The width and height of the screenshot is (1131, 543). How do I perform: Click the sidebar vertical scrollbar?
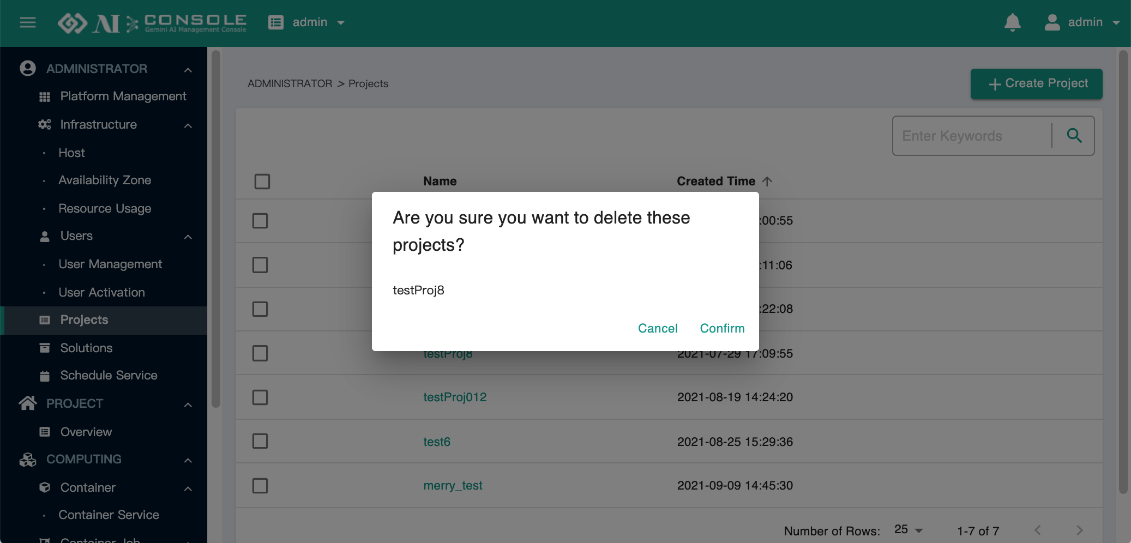tap(216, 229)
